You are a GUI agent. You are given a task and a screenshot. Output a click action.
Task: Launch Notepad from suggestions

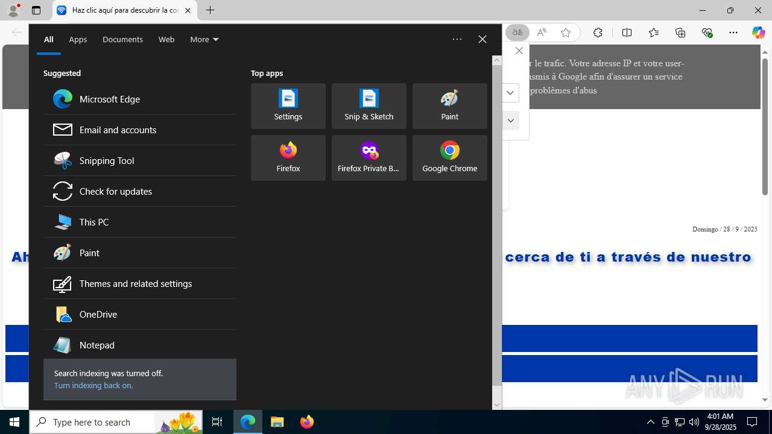[139, 345]
